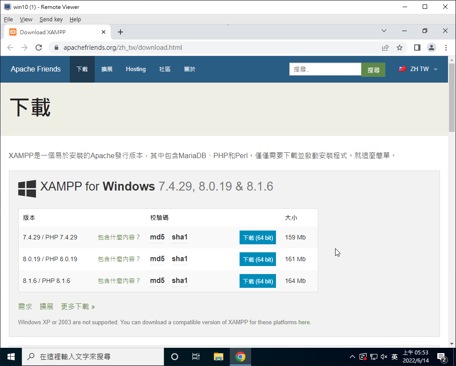Click Windows Start button
456x366 pixels.
pos(11,357)
